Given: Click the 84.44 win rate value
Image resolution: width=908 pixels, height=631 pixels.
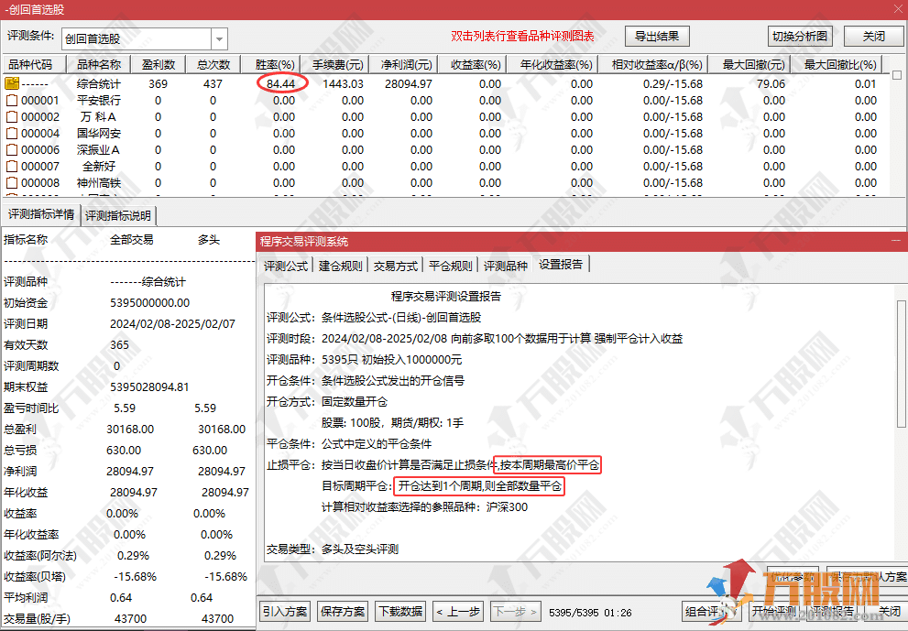Looking at the screenshot, I should click(x=281, y=84).
